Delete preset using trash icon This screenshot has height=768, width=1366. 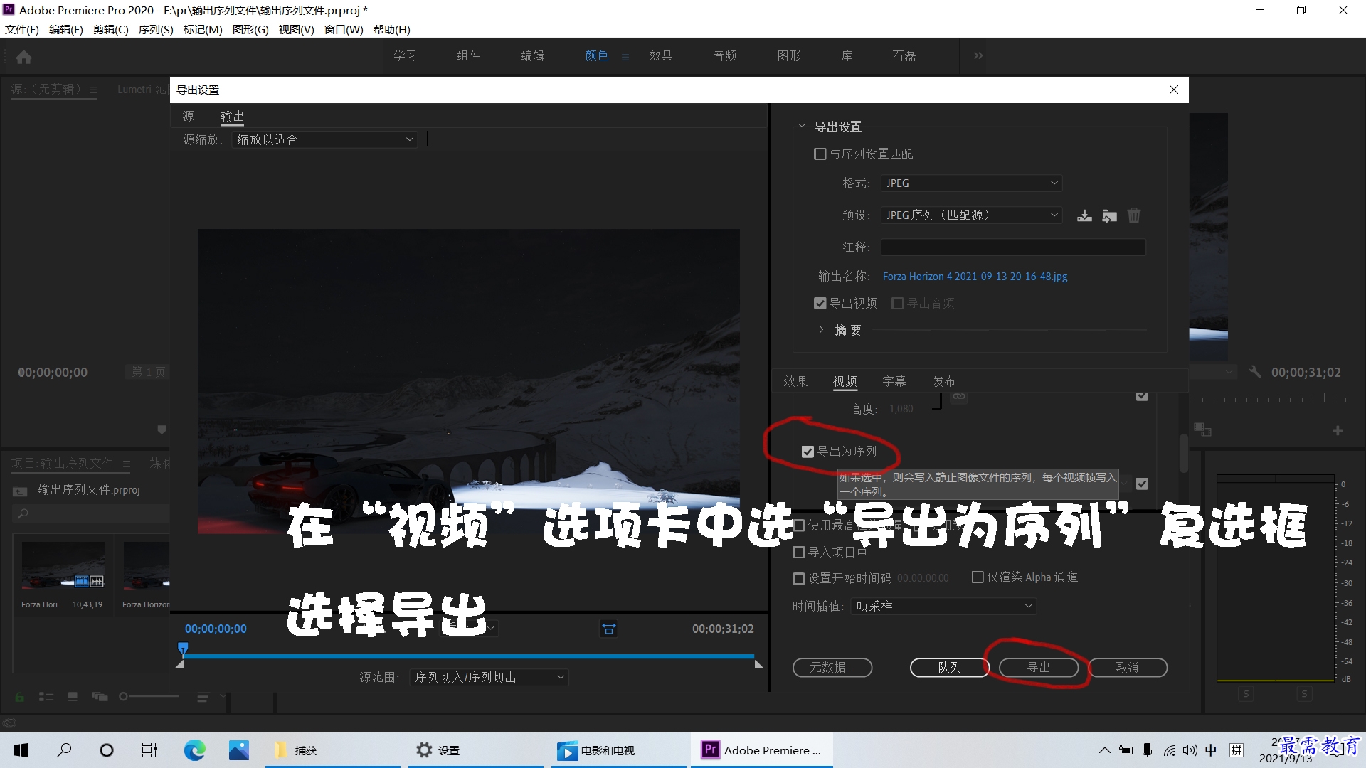click(1134, 215)
